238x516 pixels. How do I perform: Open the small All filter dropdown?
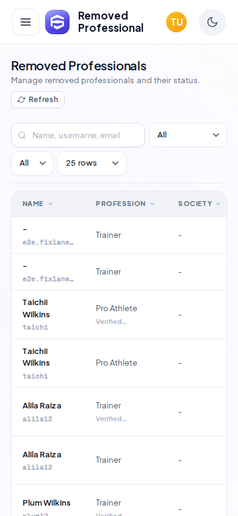coord(32,163)
